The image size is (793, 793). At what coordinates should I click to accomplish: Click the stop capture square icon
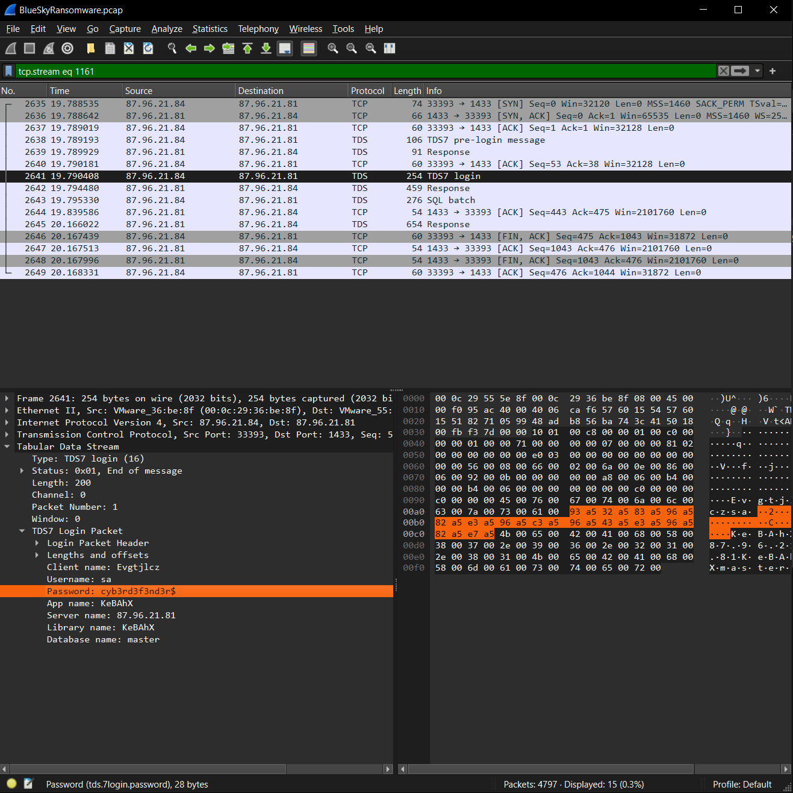[x=30, y=48]
